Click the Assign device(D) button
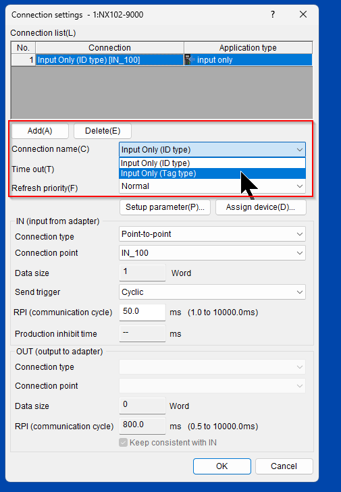This screenshot has height=492, width=341. pos(261,207)
